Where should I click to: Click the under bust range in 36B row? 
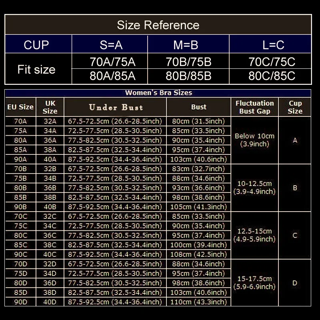pos(115,188)
